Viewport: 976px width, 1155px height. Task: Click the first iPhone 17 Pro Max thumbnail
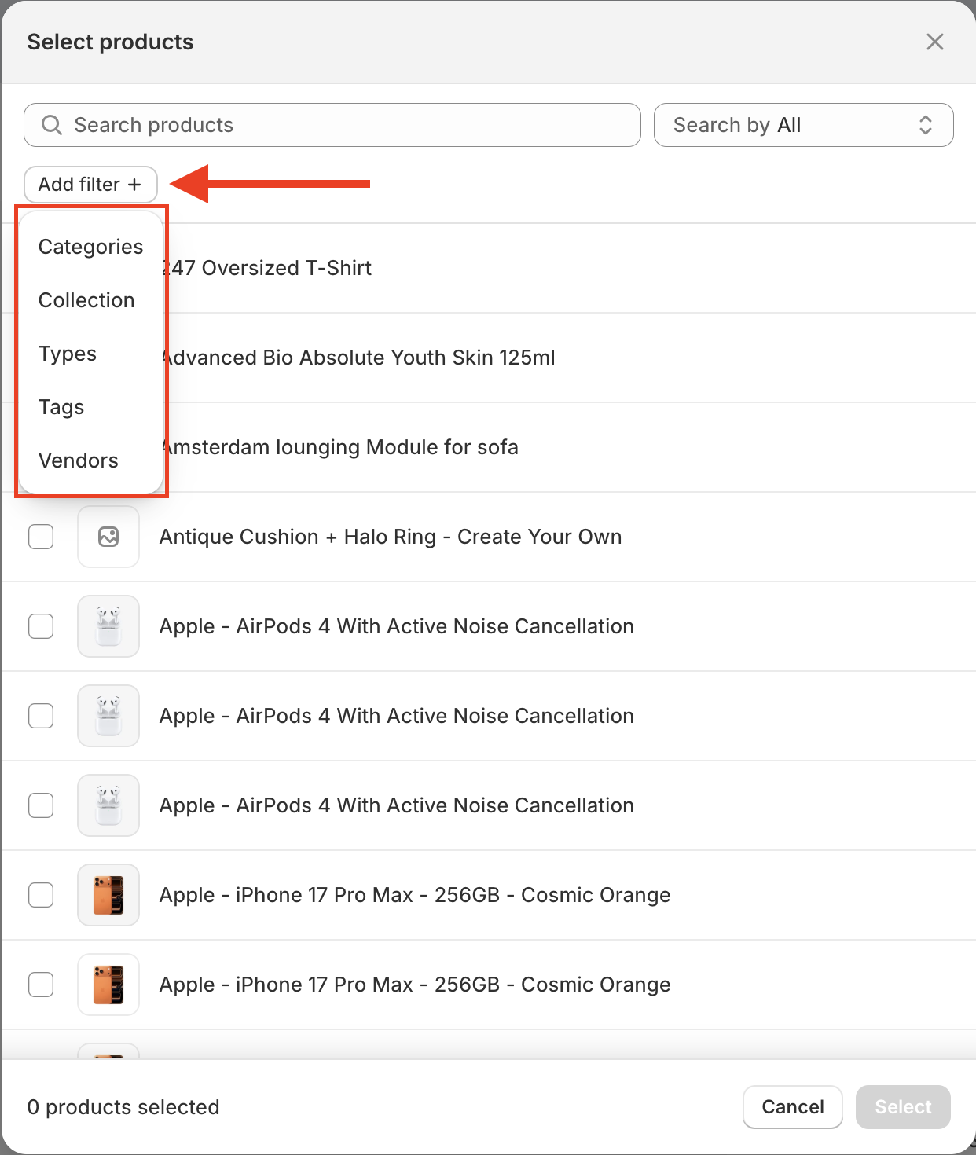tap(108, 895)
